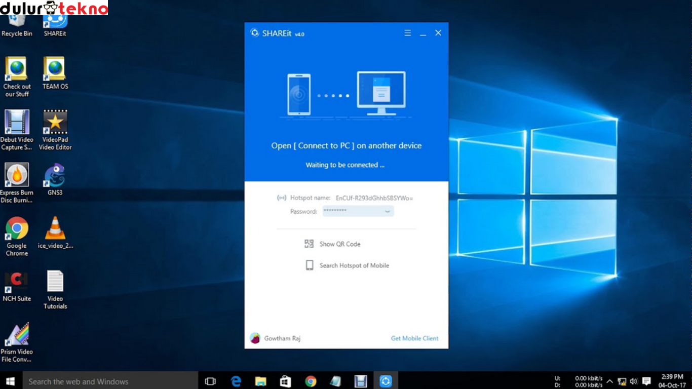
Task: Click Show QR Code
Action: click(340, 244)
